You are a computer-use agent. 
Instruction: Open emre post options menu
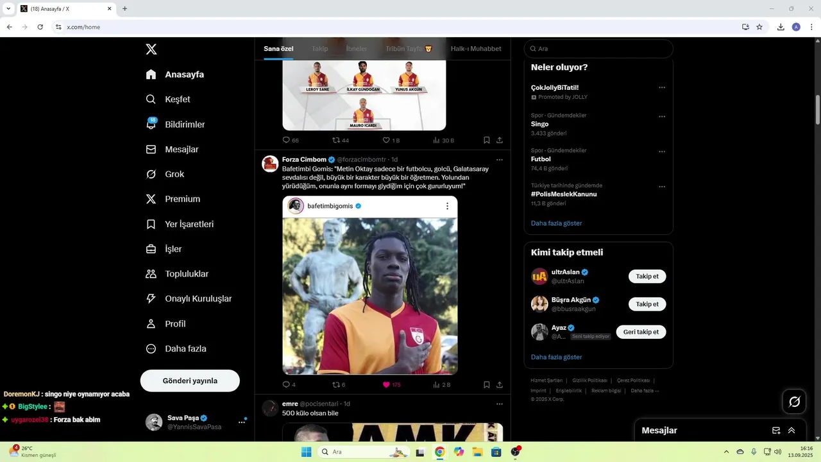coord(500,404)
